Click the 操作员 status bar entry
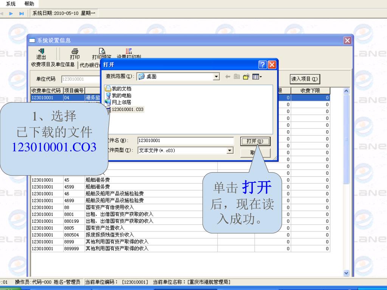 click(x=48, y=282)
